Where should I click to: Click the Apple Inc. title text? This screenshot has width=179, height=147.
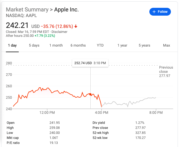(x=67, y=9)
